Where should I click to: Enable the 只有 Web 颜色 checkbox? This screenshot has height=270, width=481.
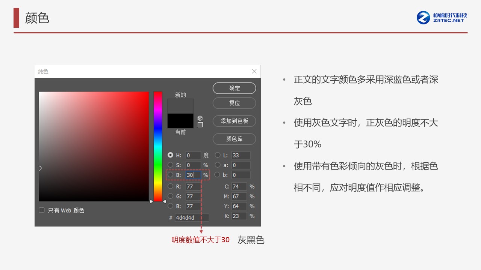coord(42,210)
